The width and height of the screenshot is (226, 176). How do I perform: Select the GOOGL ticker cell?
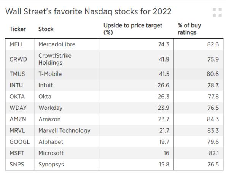point(20,142)
